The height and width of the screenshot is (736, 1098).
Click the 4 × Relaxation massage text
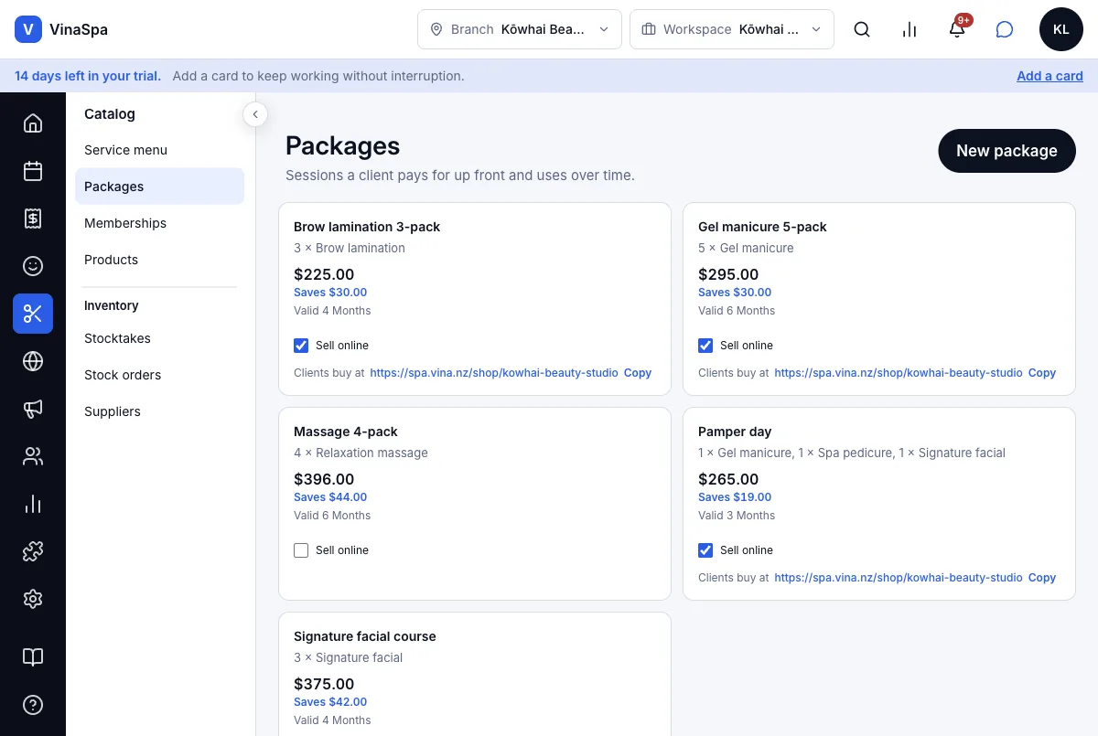pos(361,453)
